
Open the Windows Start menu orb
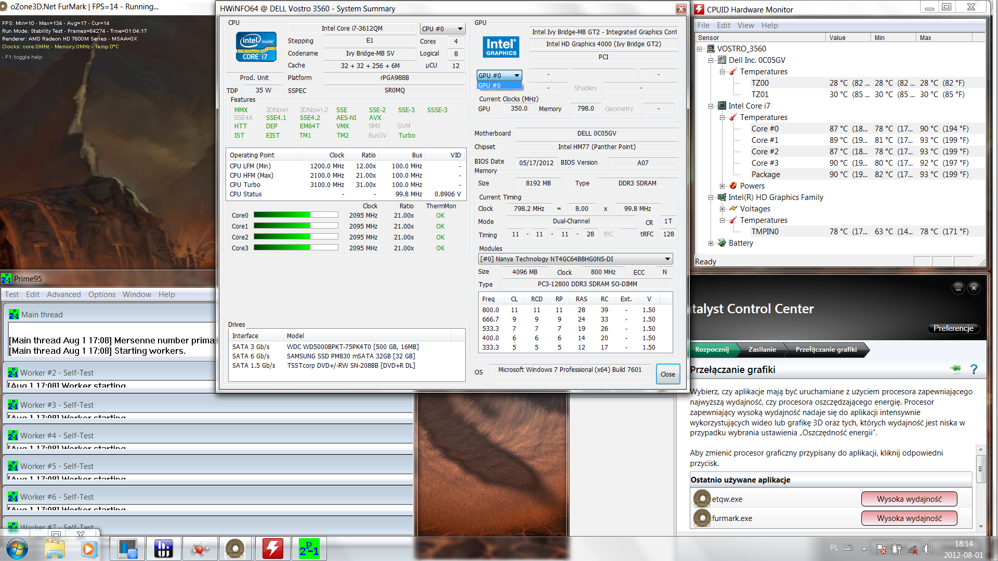coord(17,549)
